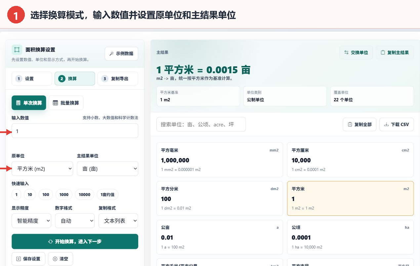Load 示例数据 sample data

(121, 53)
